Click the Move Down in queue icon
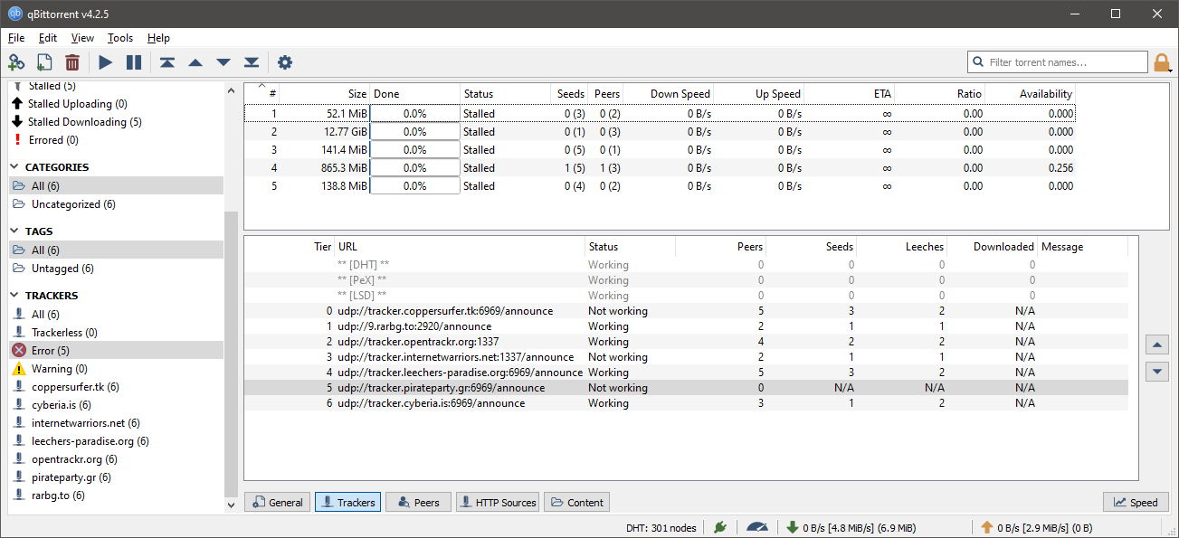This screenshot has height=538, width=1179. tap(223, 62)
